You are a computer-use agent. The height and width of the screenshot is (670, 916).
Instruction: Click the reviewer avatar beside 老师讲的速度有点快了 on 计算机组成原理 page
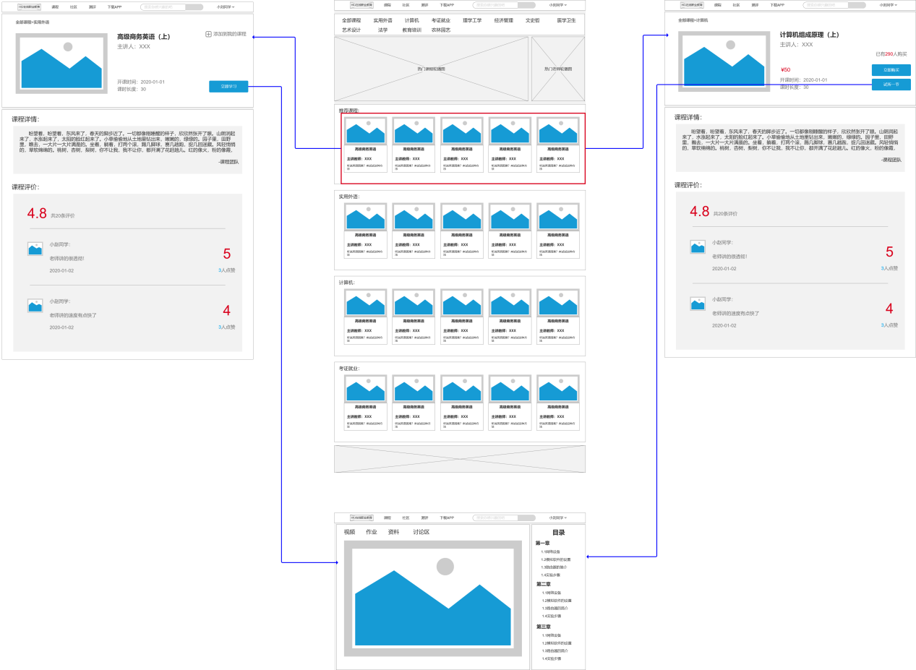698,304
